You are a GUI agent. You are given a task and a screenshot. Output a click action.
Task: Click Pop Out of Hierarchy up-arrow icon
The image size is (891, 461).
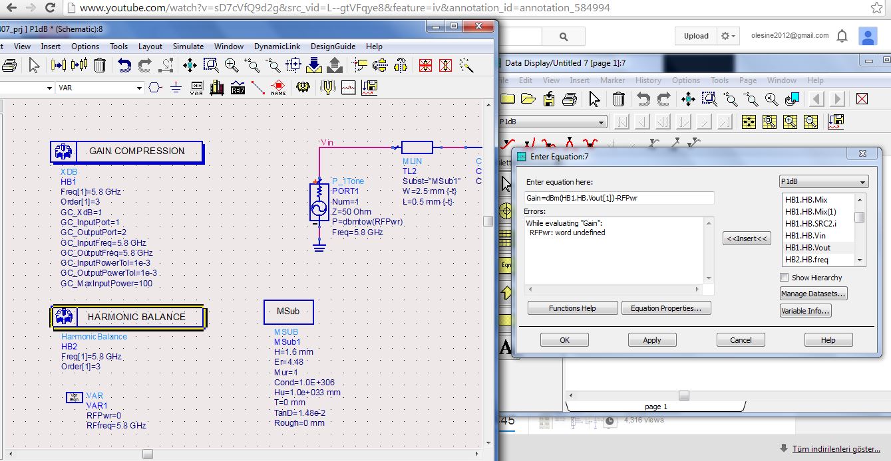335,65
